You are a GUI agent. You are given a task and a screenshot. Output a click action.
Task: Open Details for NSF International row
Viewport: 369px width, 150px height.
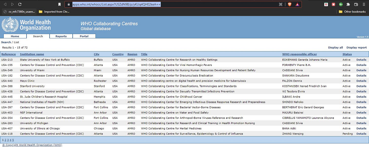pos(361,113)
